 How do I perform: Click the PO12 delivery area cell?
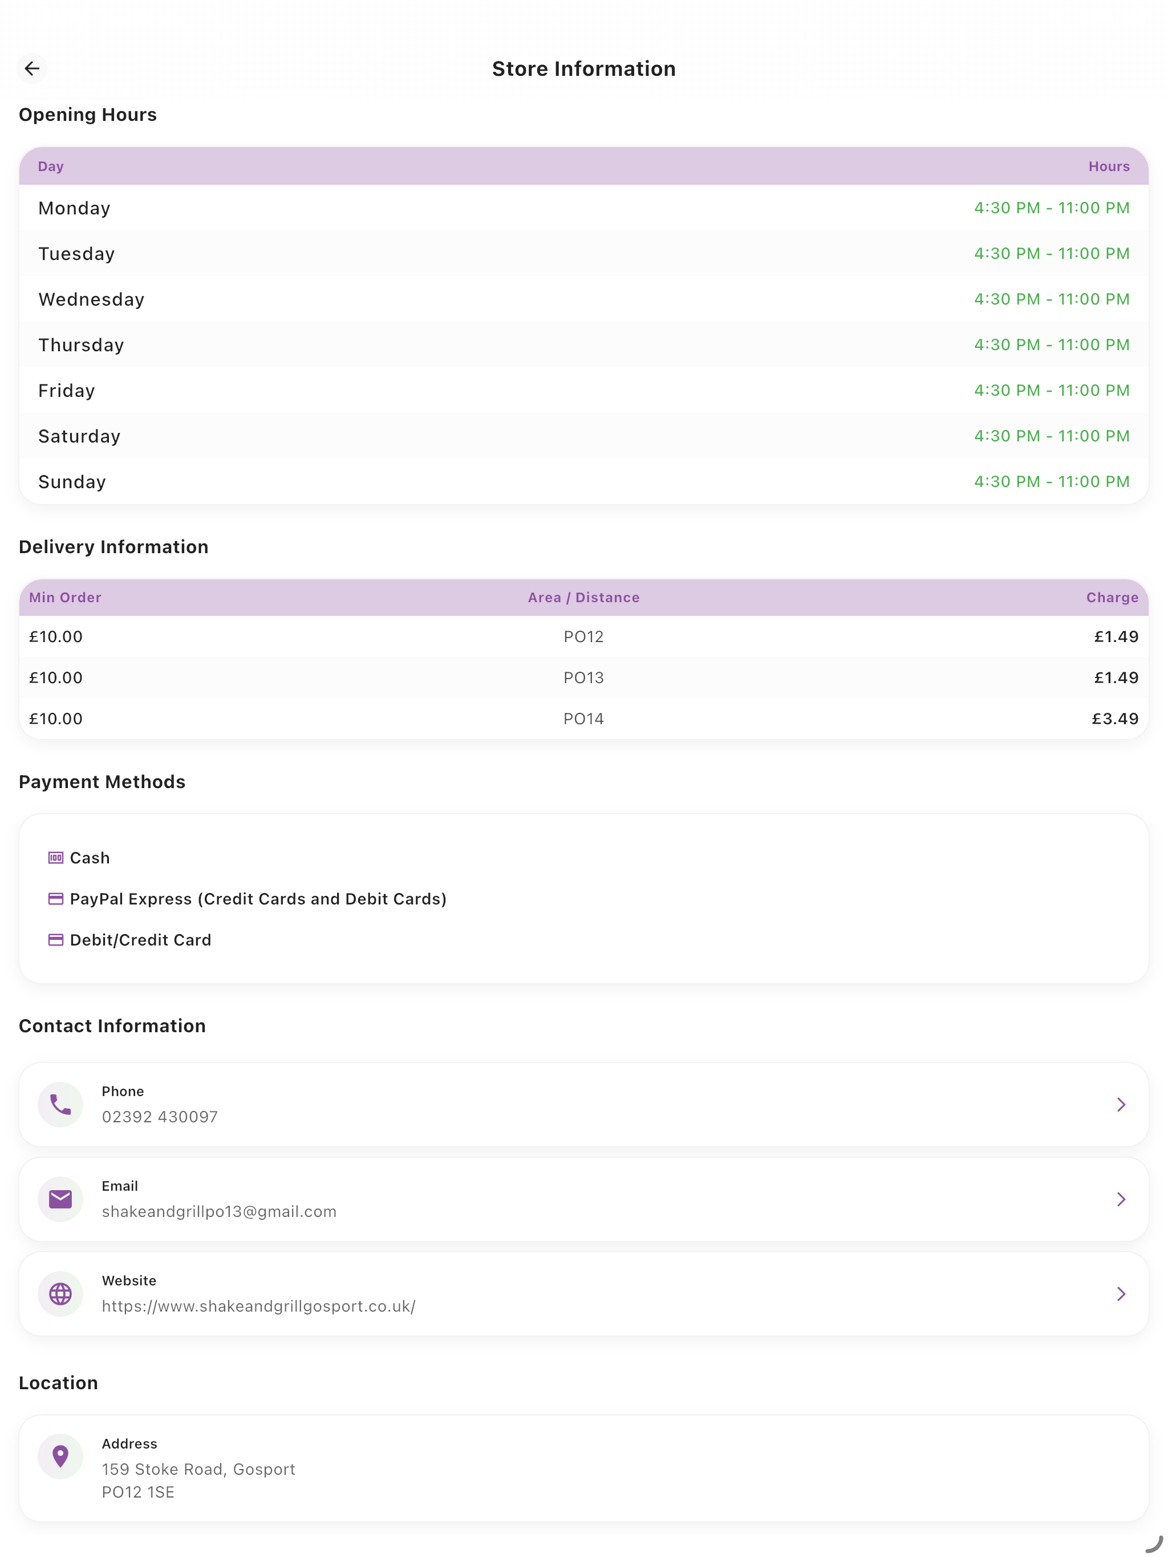coord(583,637)
